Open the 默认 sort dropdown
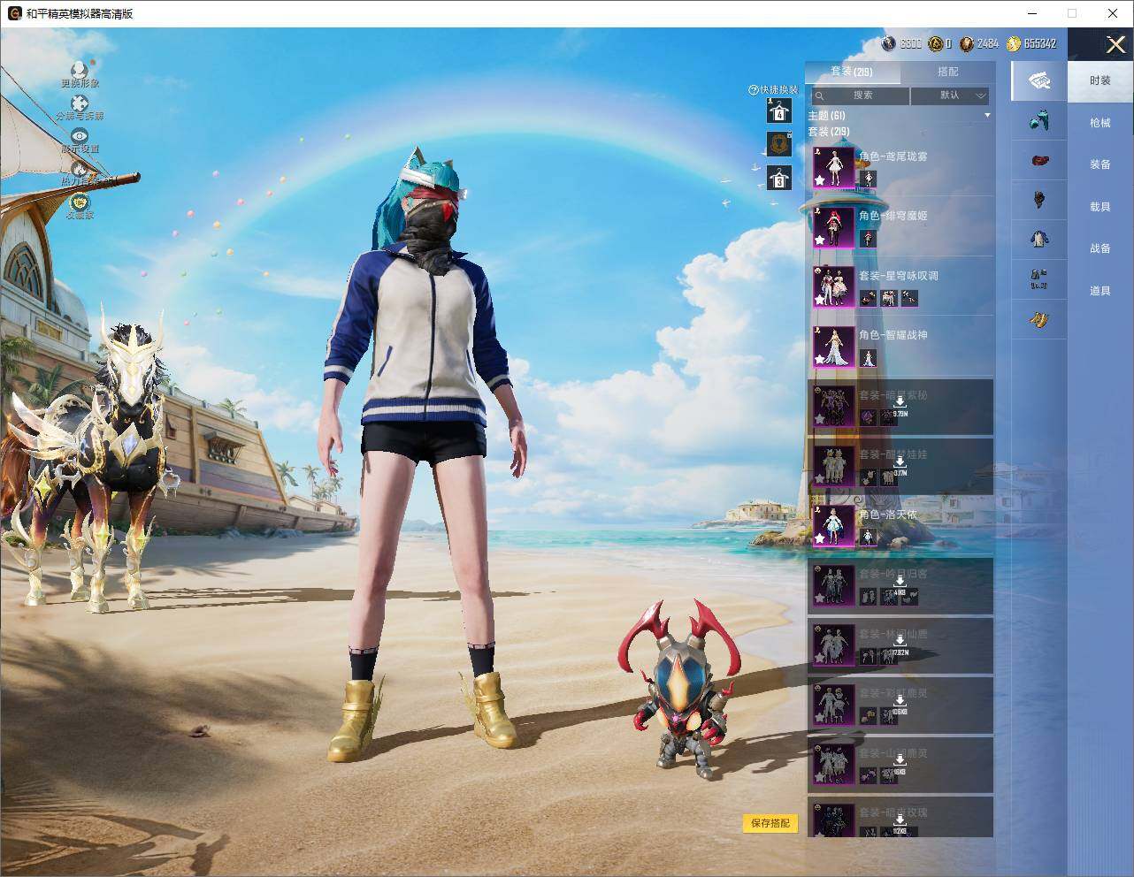Screen dimensions: 1134x877 [950, 95]
